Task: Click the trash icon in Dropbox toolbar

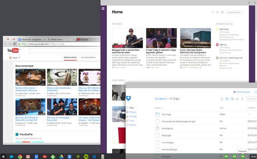Action: (242, 99)
